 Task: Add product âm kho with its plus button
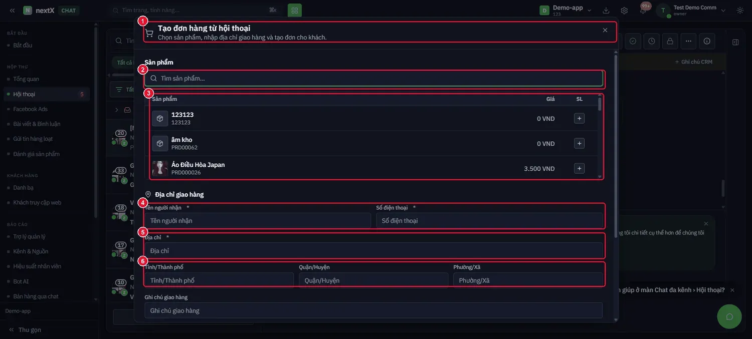579,144
